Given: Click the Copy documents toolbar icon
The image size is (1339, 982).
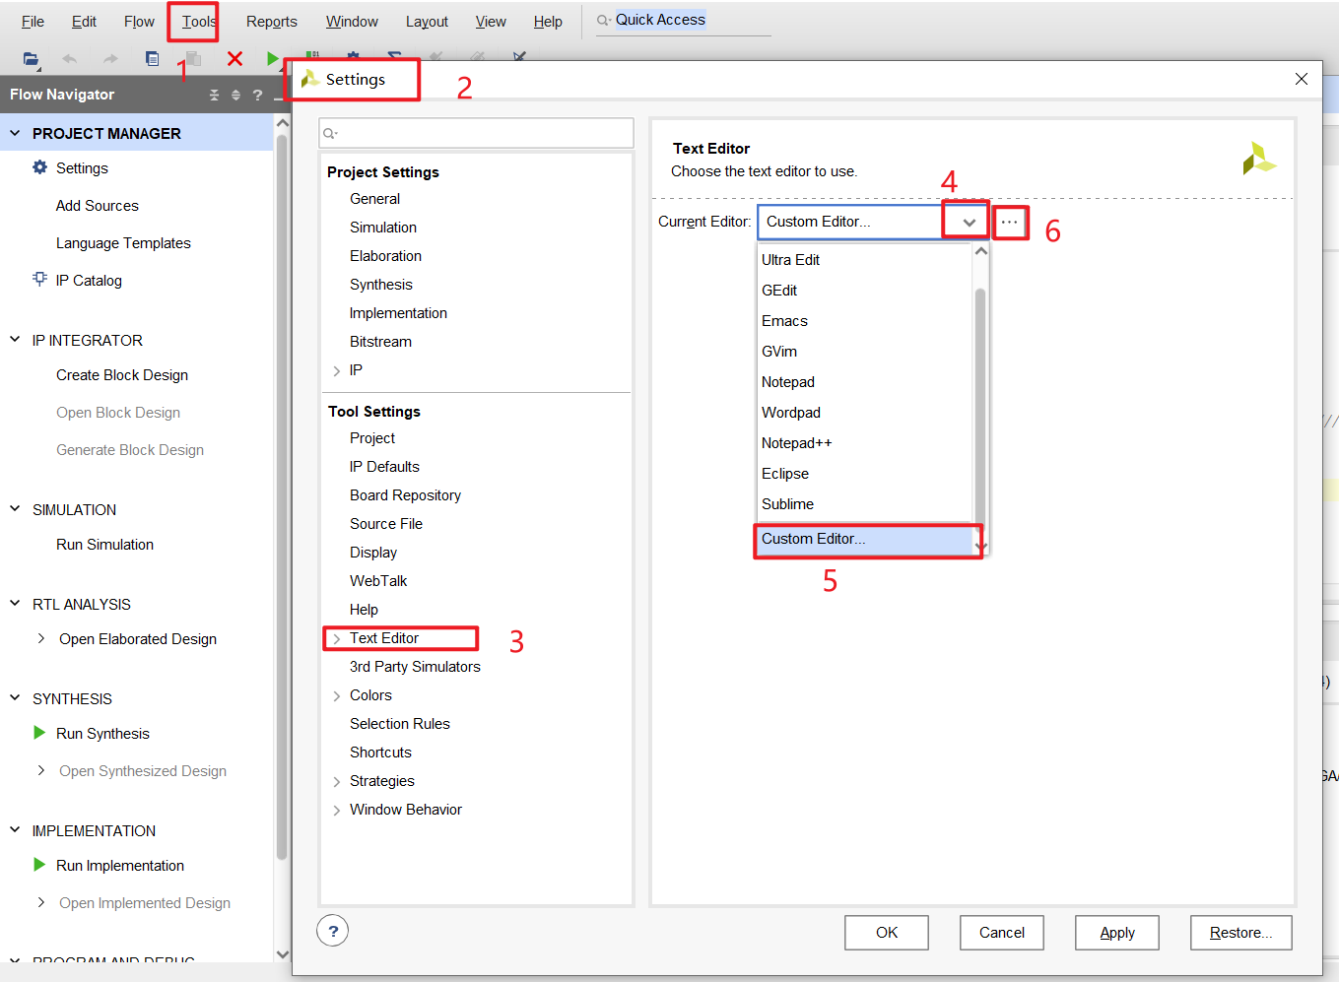Looking at the screenshot, I should 152,59.
